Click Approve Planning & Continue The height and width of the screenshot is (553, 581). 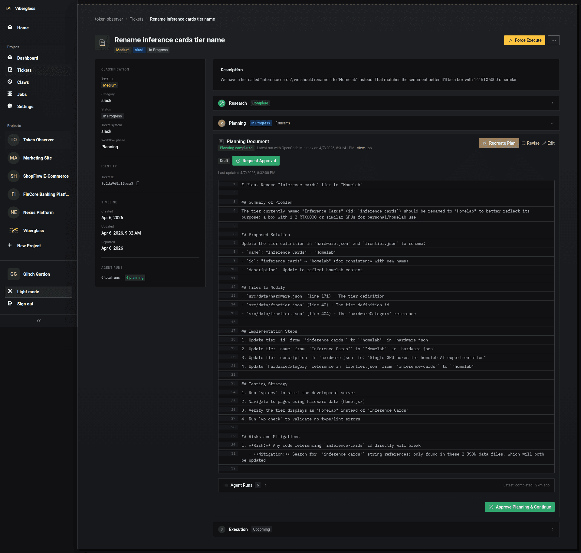click(x=519, y=507)
